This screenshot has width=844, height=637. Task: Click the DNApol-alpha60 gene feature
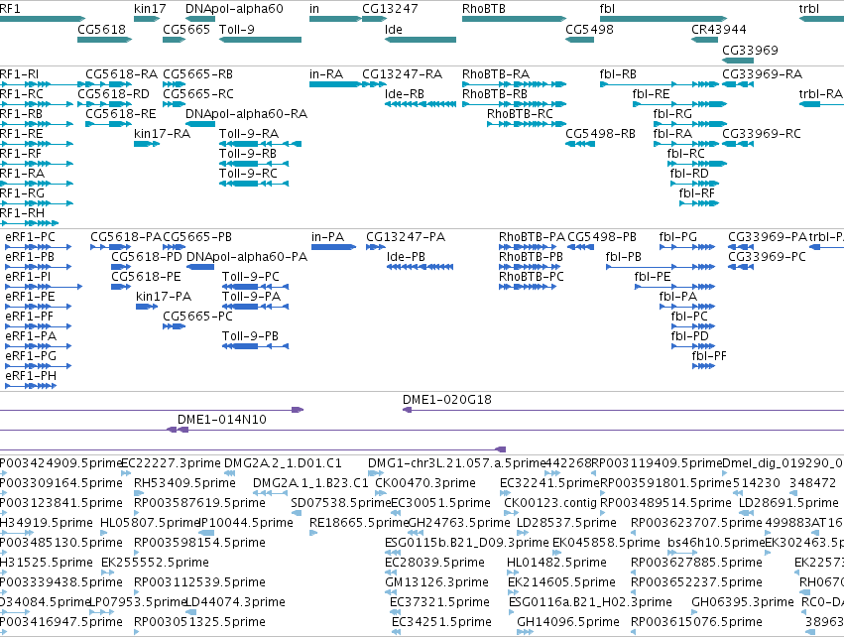click(200, 19)
